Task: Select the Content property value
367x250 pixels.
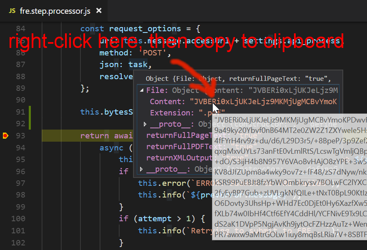Action: [x=263, y=102]
